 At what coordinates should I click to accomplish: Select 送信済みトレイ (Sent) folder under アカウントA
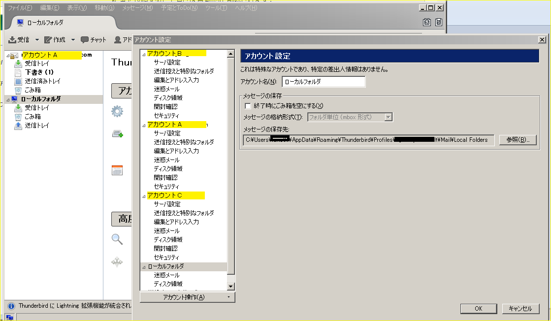click(42, 81)
